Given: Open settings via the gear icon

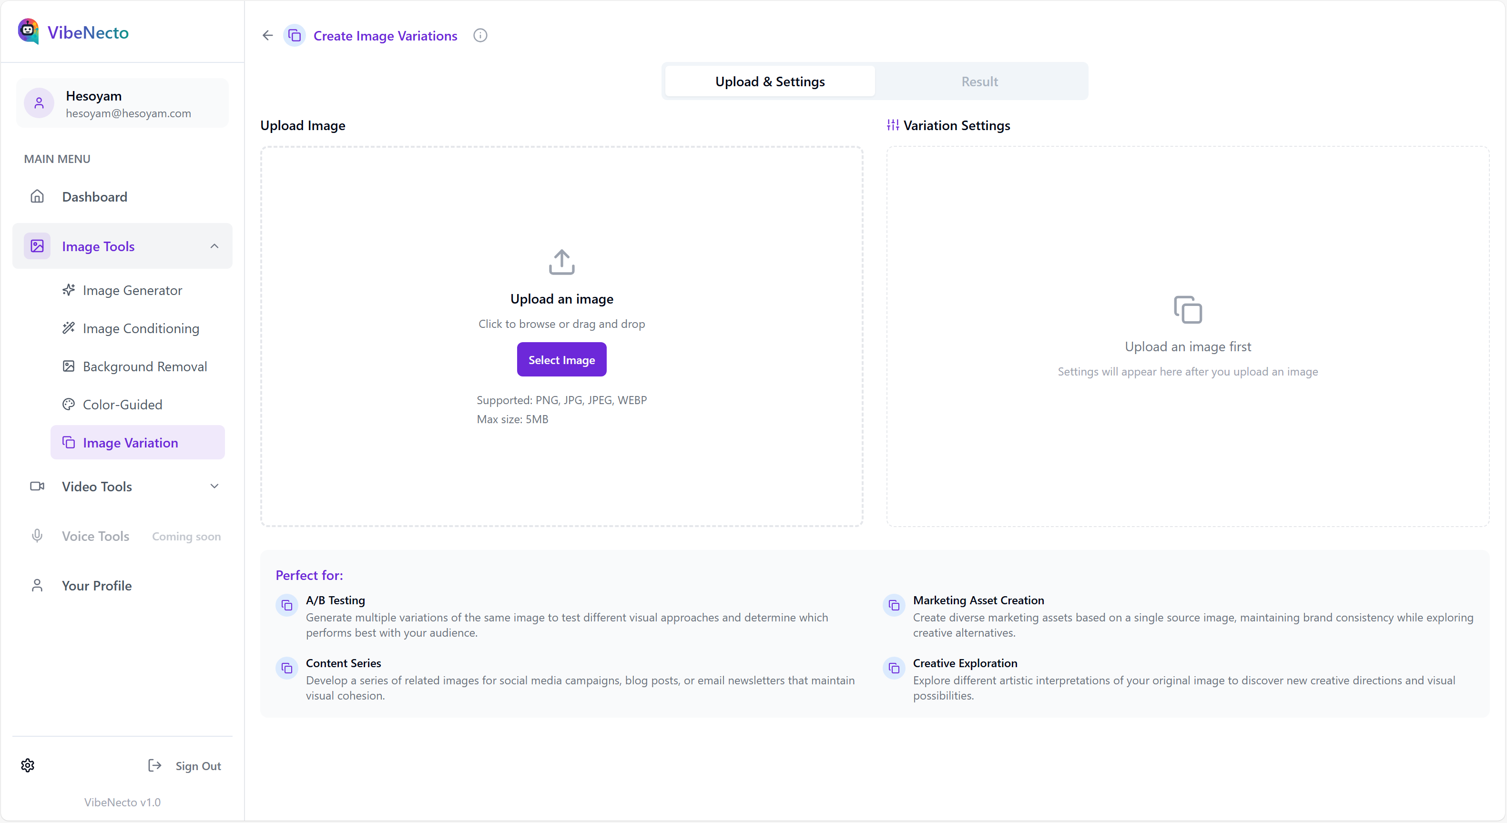Looking at the screenshot, I should coord(28,765).
